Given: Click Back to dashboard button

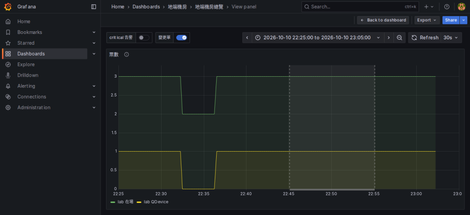Looking at the screenshot, I should click(383, 20).
